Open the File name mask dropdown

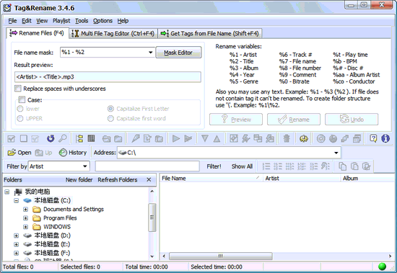(150, 53)
